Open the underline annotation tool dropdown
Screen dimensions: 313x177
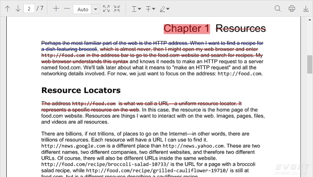pos(136,8)
